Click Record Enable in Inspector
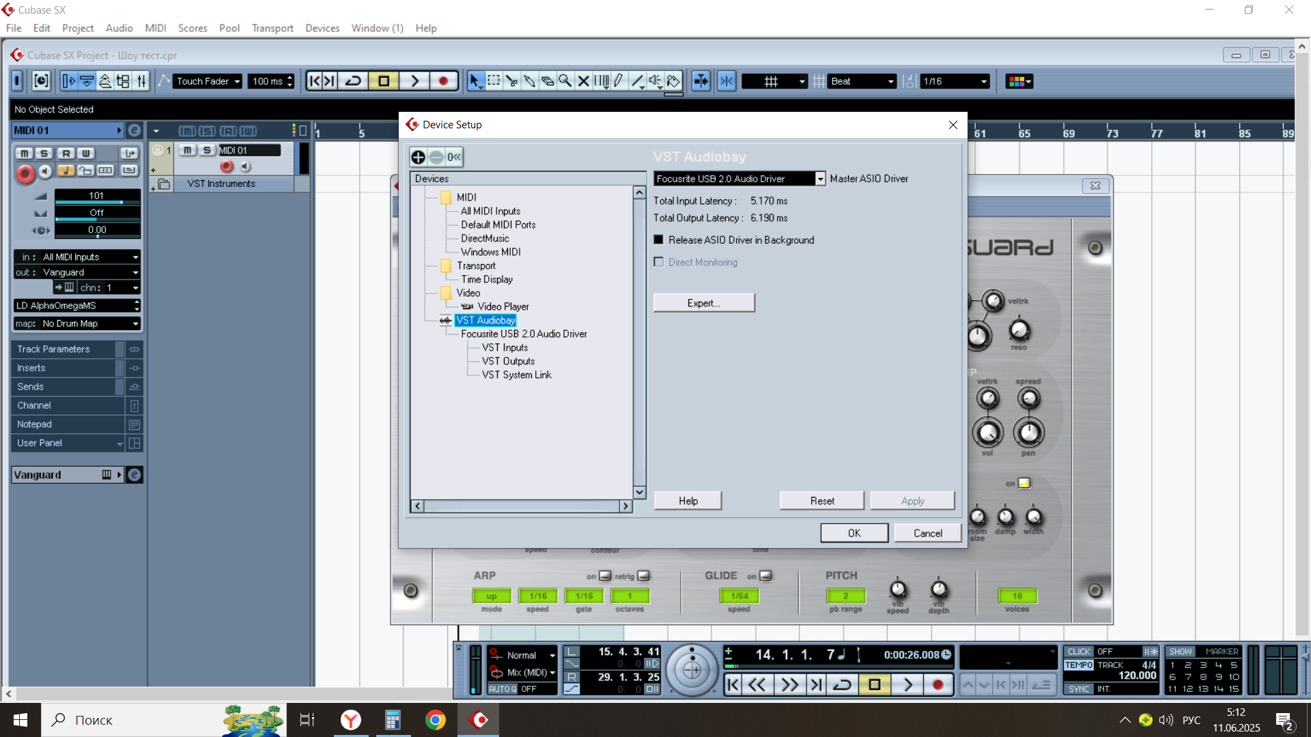The width and height of the screenshot is (1311, 737). (x=25, y=174)
